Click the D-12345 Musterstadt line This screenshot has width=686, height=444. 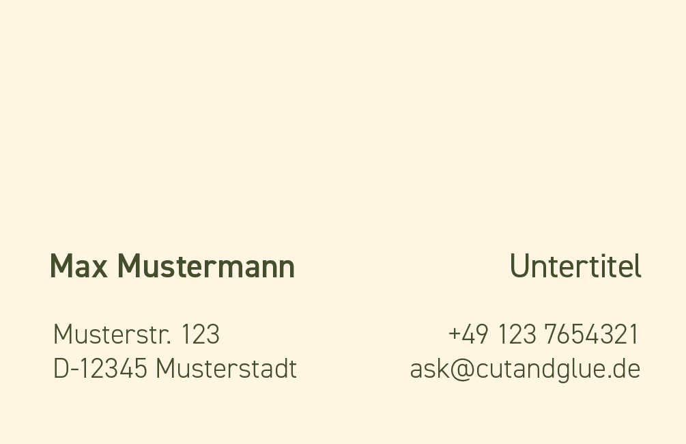(x=175, y=369)
